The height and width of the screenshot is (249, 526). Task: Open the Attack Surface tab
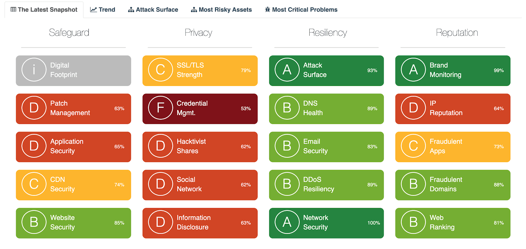pos(153,10)
